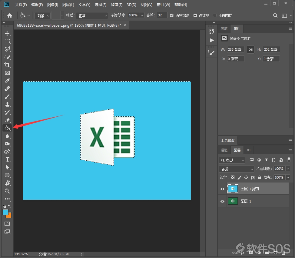Select the Polygonal Lasso tool
Image resolution: width=295 pixels, height=258 pixels.
point(7,49)
